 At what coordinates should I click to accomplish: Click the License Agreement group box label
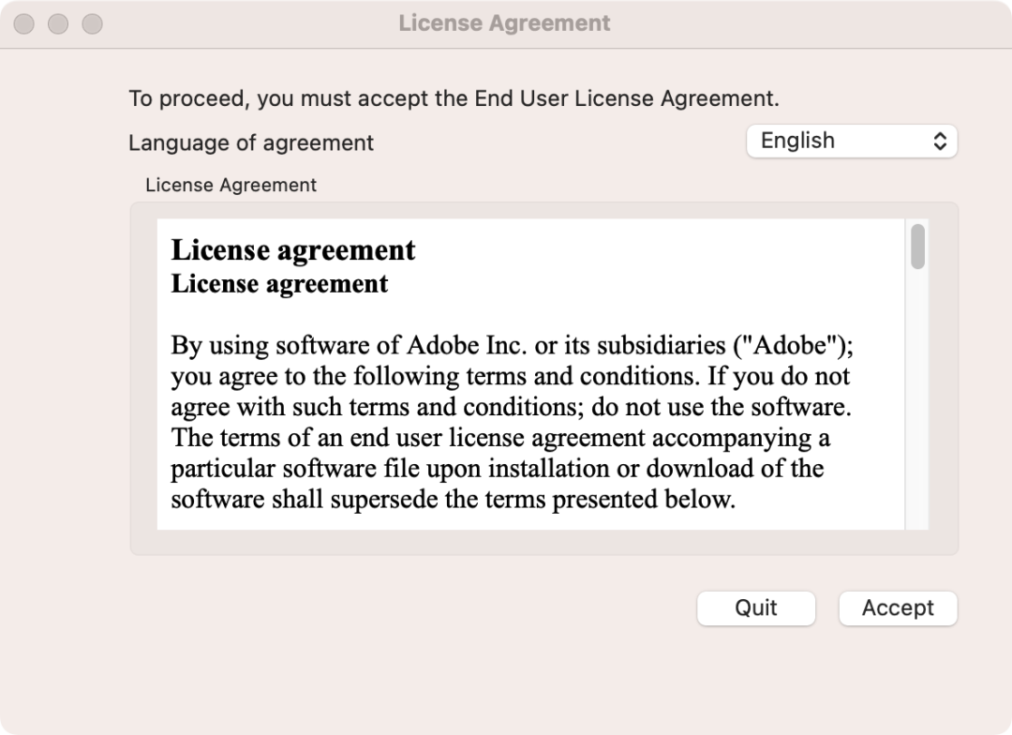click(231, 186)
